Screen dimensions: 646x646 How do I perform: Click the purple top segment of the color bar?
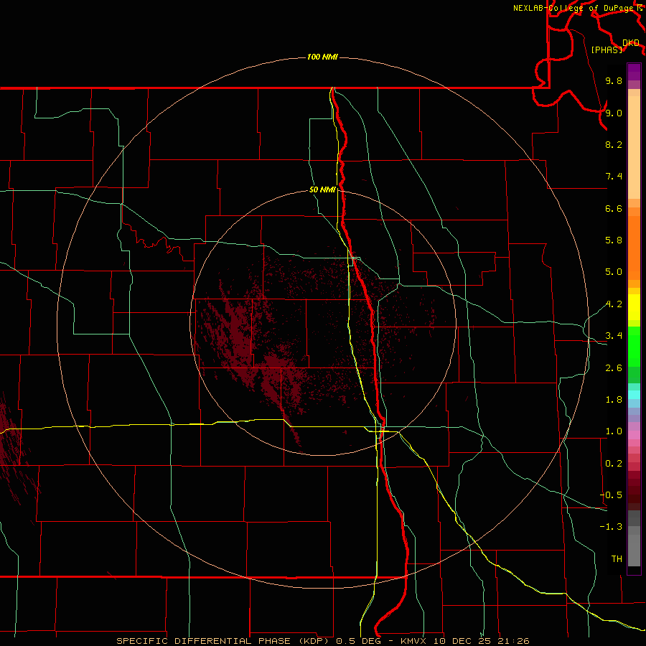[x=634, y=72]
